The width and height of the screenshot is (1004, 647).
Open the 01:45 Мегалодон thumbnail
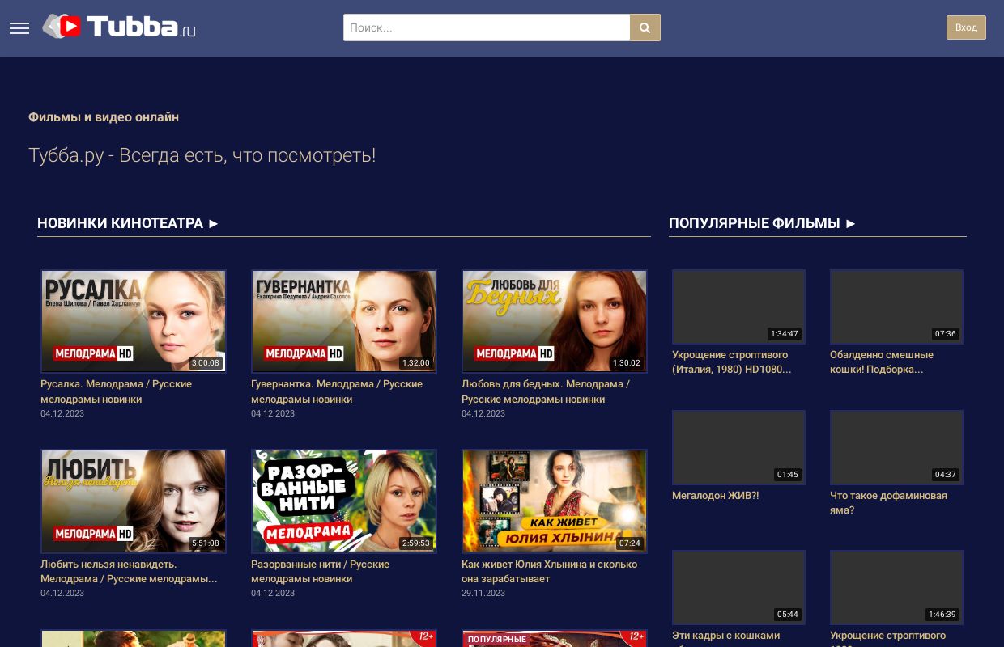tap(738, 447)
